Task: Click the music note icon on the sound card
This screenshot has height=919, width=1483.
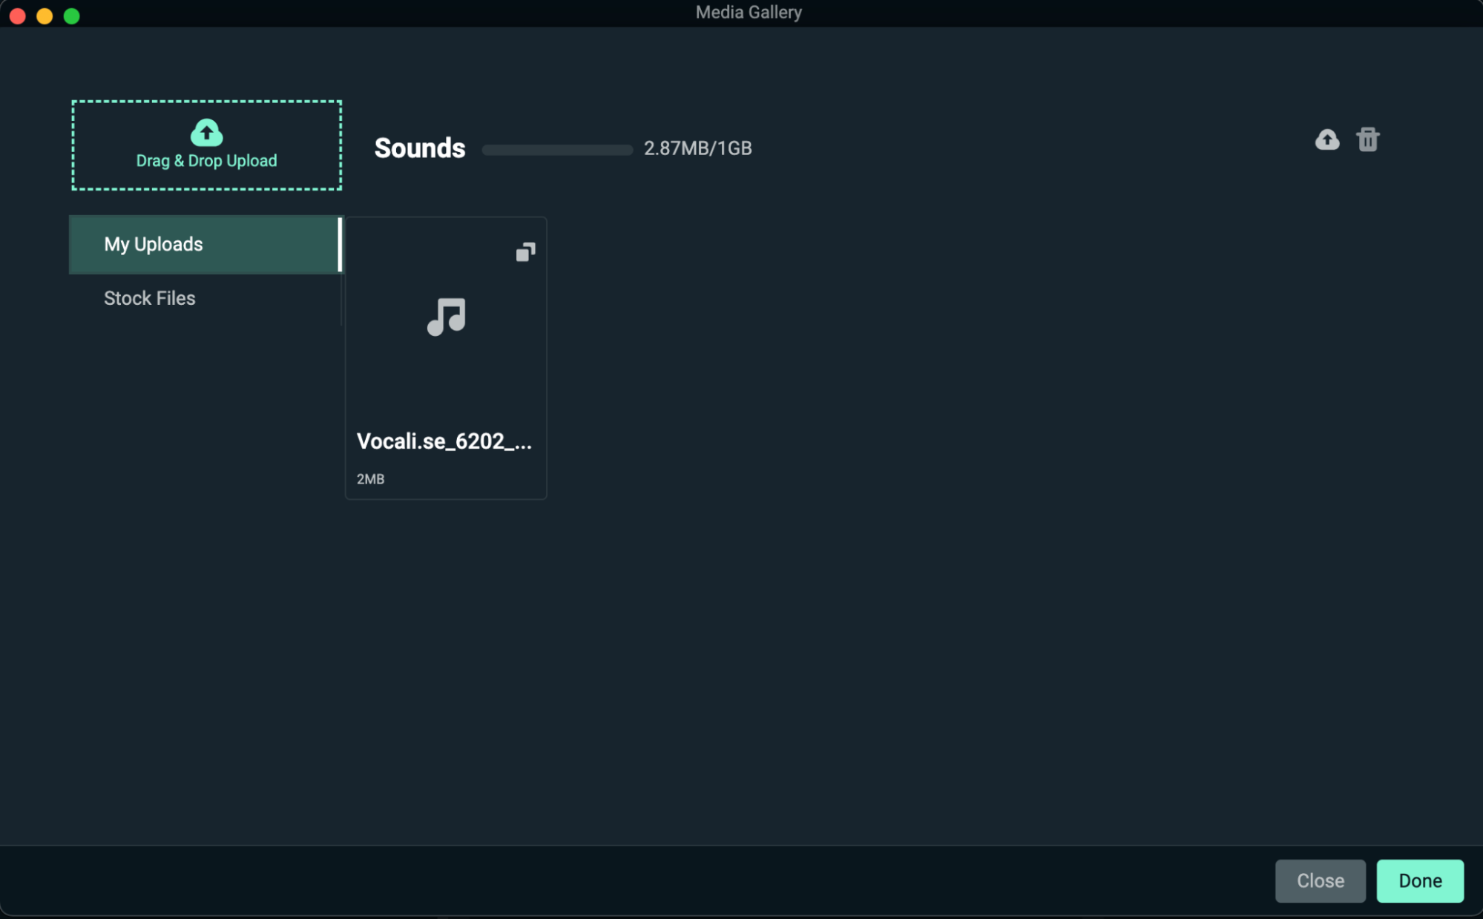Action: 446,317
